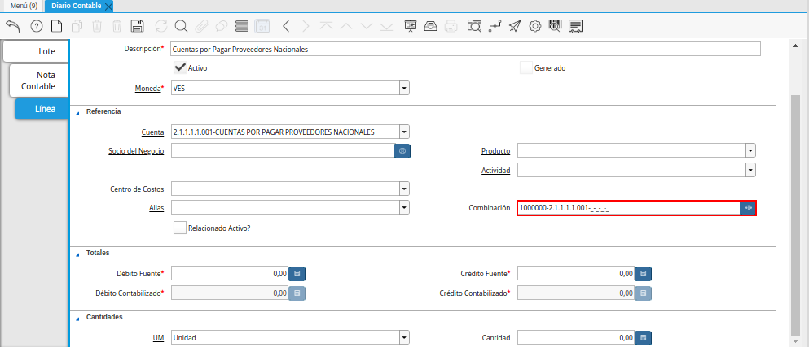Click the magnifying glass search icon

[181, 26]
